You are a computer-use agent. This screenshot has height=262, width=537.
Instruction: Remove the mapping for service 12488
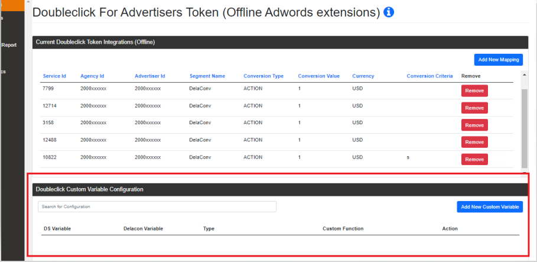[x=474, y=142]
